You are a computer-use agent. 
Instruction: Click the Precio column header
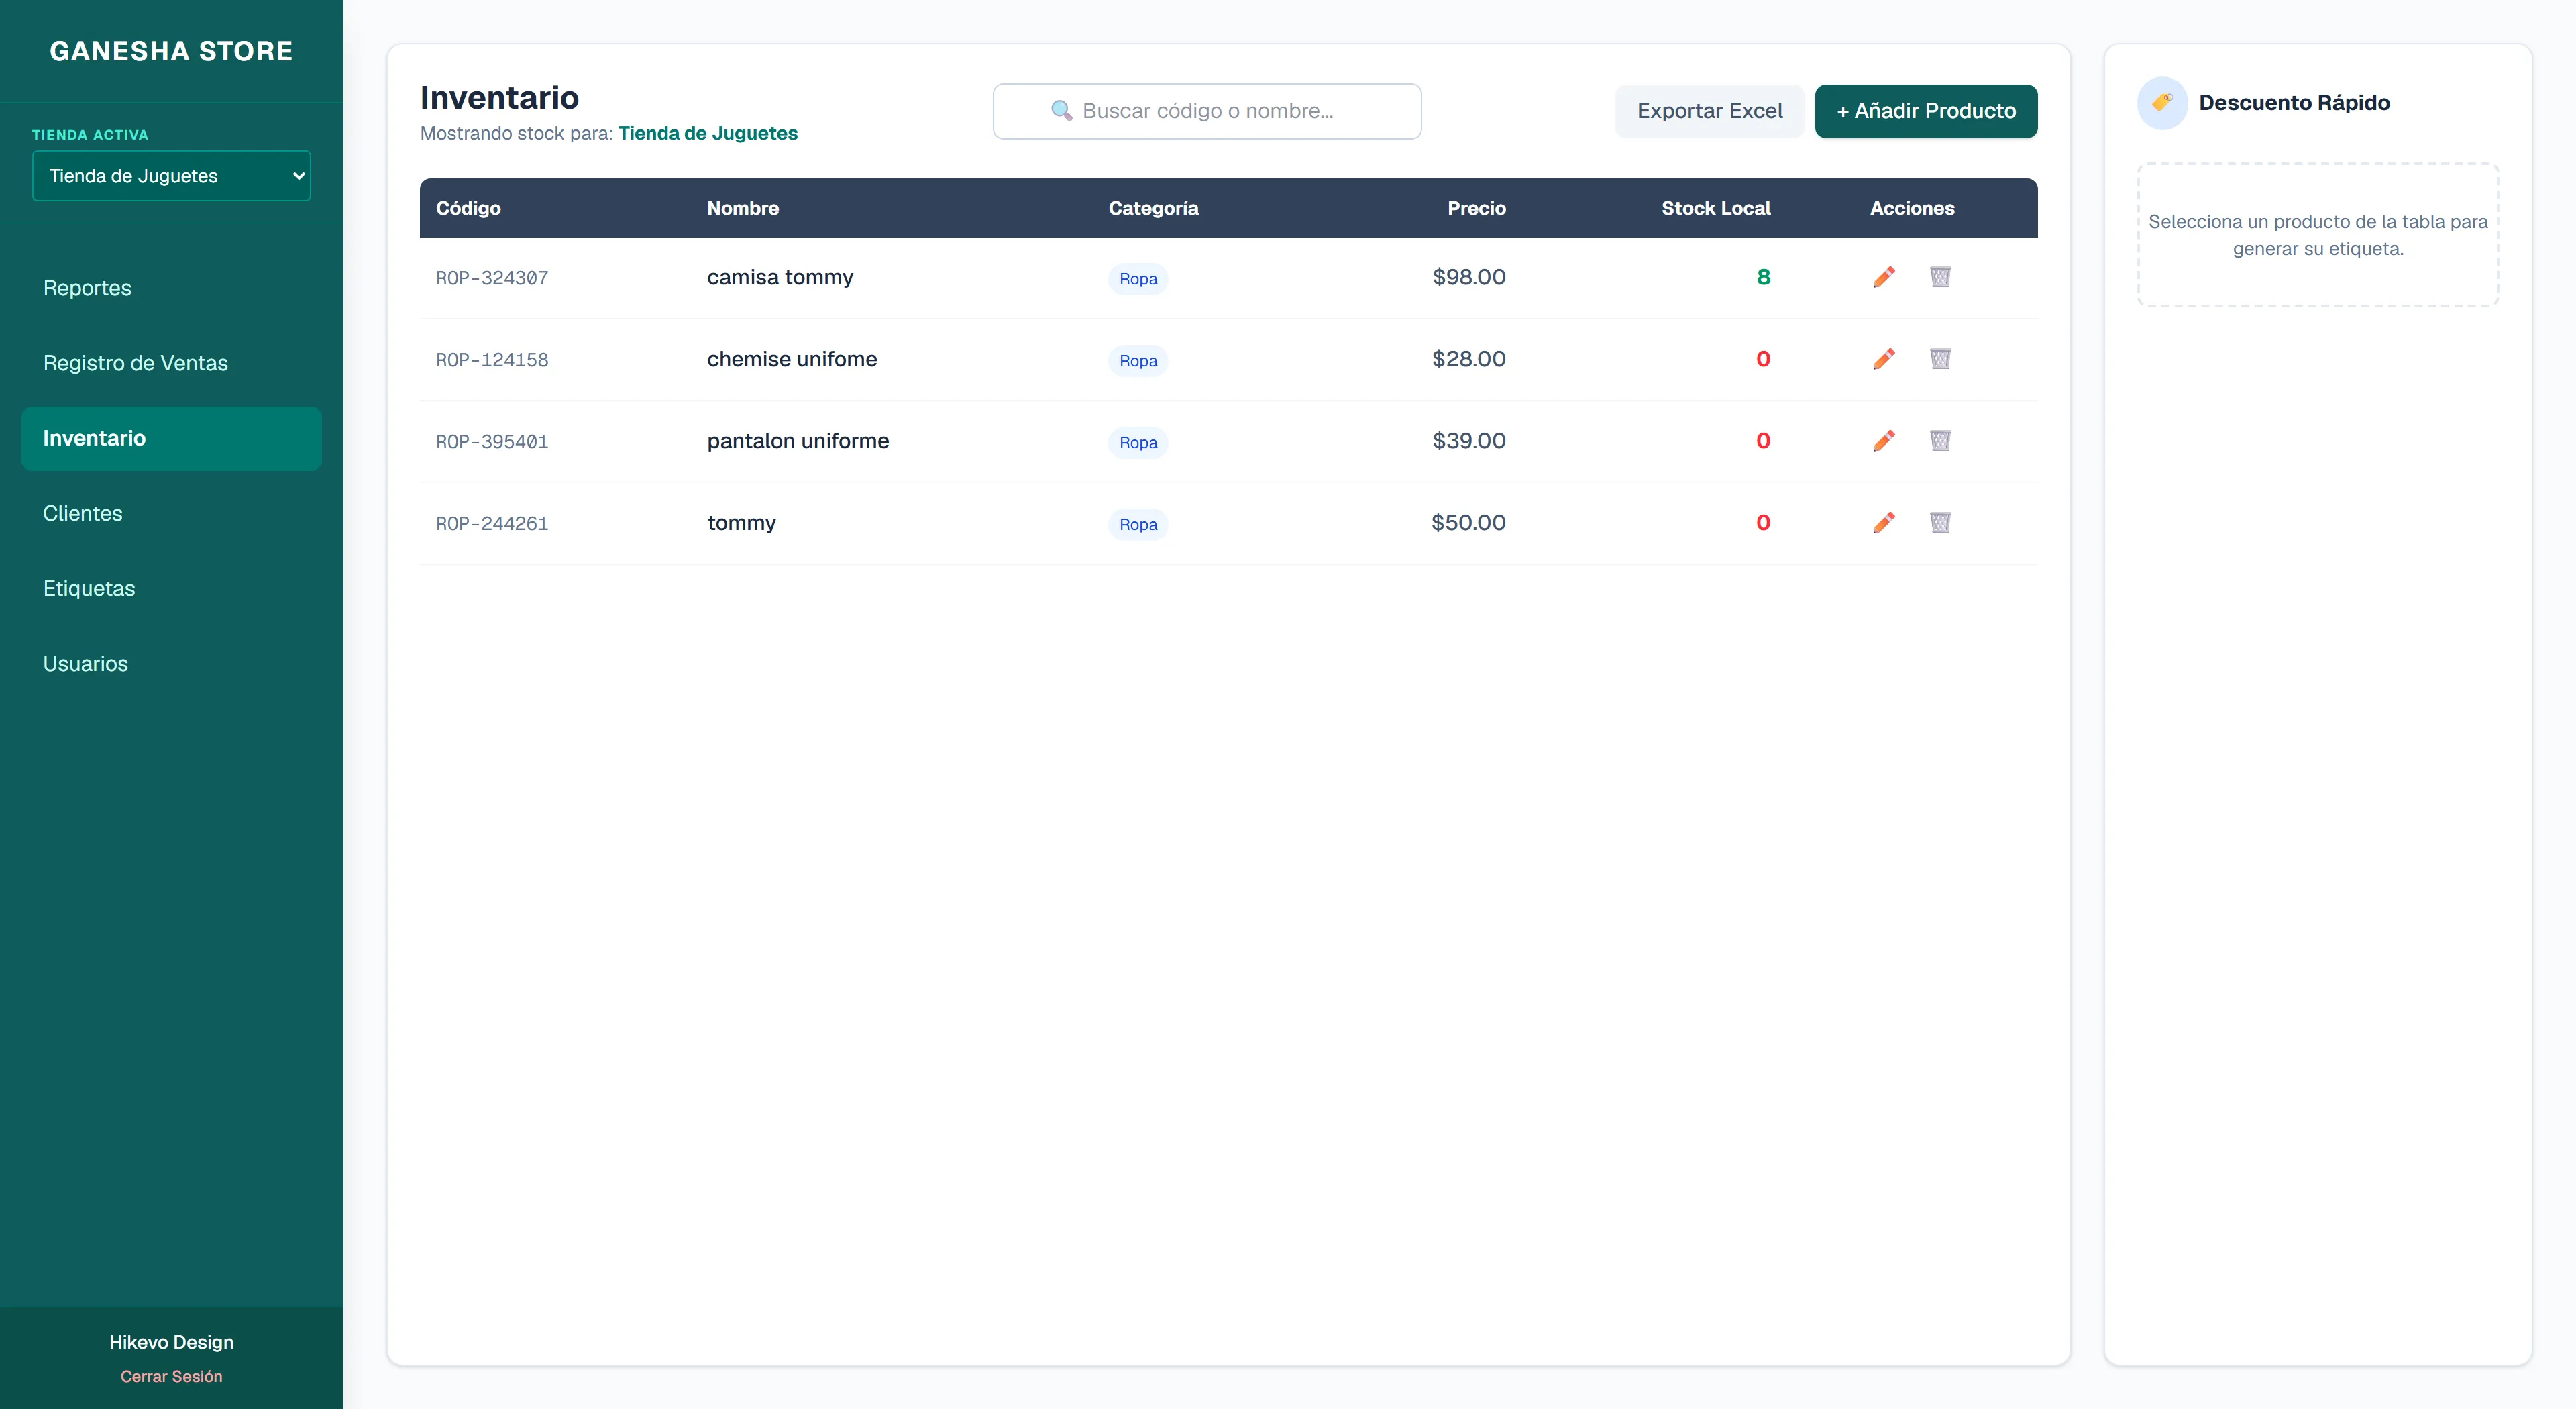coord(1476,208)
